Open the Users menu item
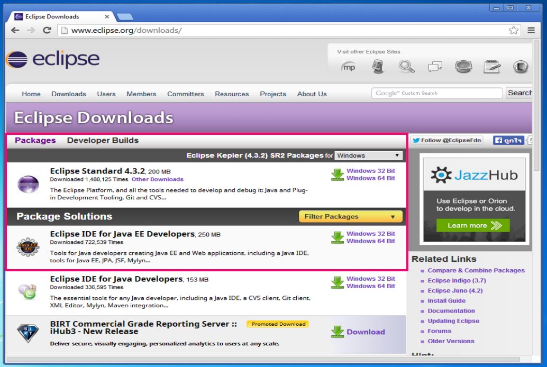 click(106, 94)
